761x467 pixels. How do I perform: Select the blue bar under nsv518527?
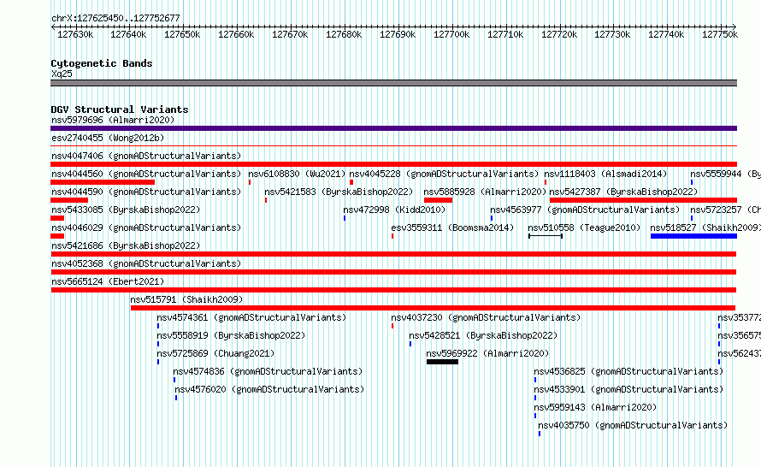coord(693,236)
